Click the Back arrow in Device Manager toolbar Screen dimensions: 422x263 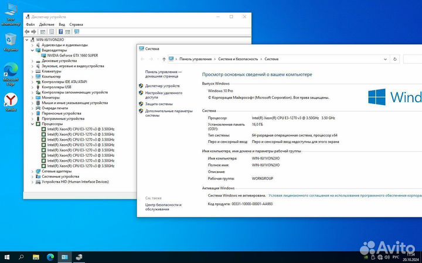(27, 32)
